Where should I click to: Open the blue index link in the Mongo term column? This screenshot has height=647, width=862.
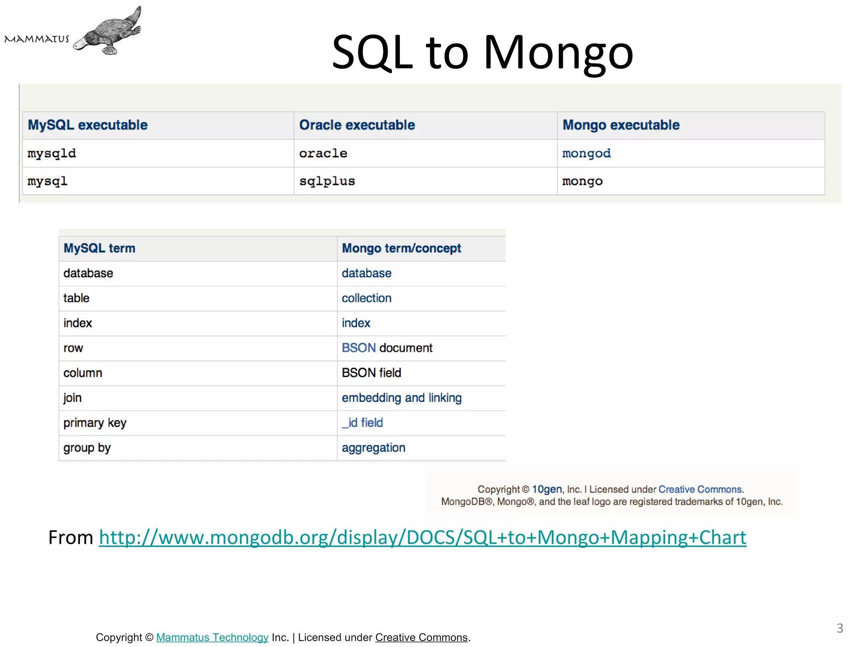[x=356, y=323]
